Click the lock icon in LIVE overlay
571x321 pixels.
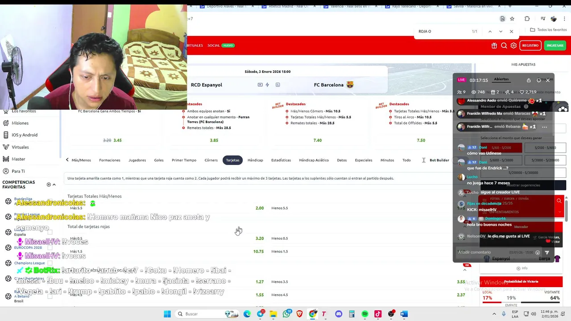click(529, 80)
